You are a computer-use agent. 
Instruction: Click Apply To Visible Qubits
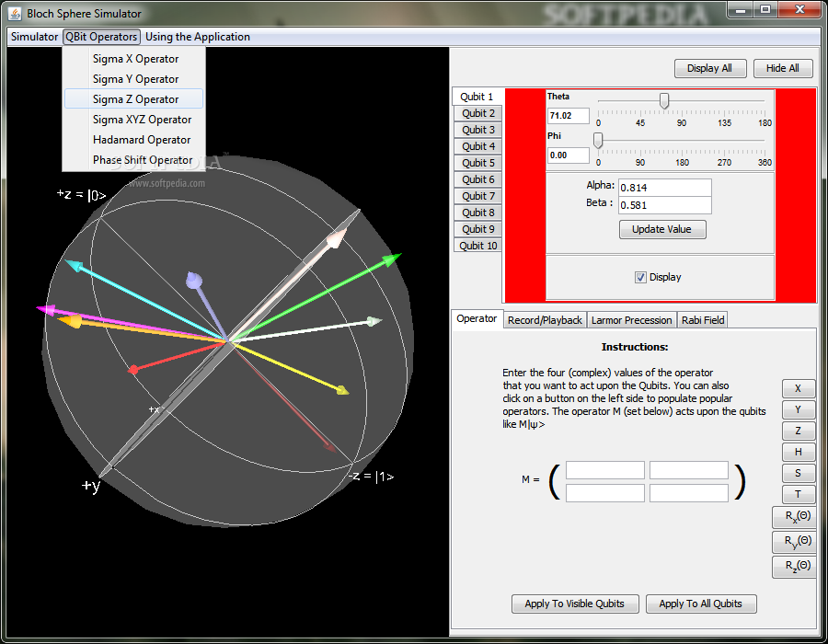coord(575,604)
